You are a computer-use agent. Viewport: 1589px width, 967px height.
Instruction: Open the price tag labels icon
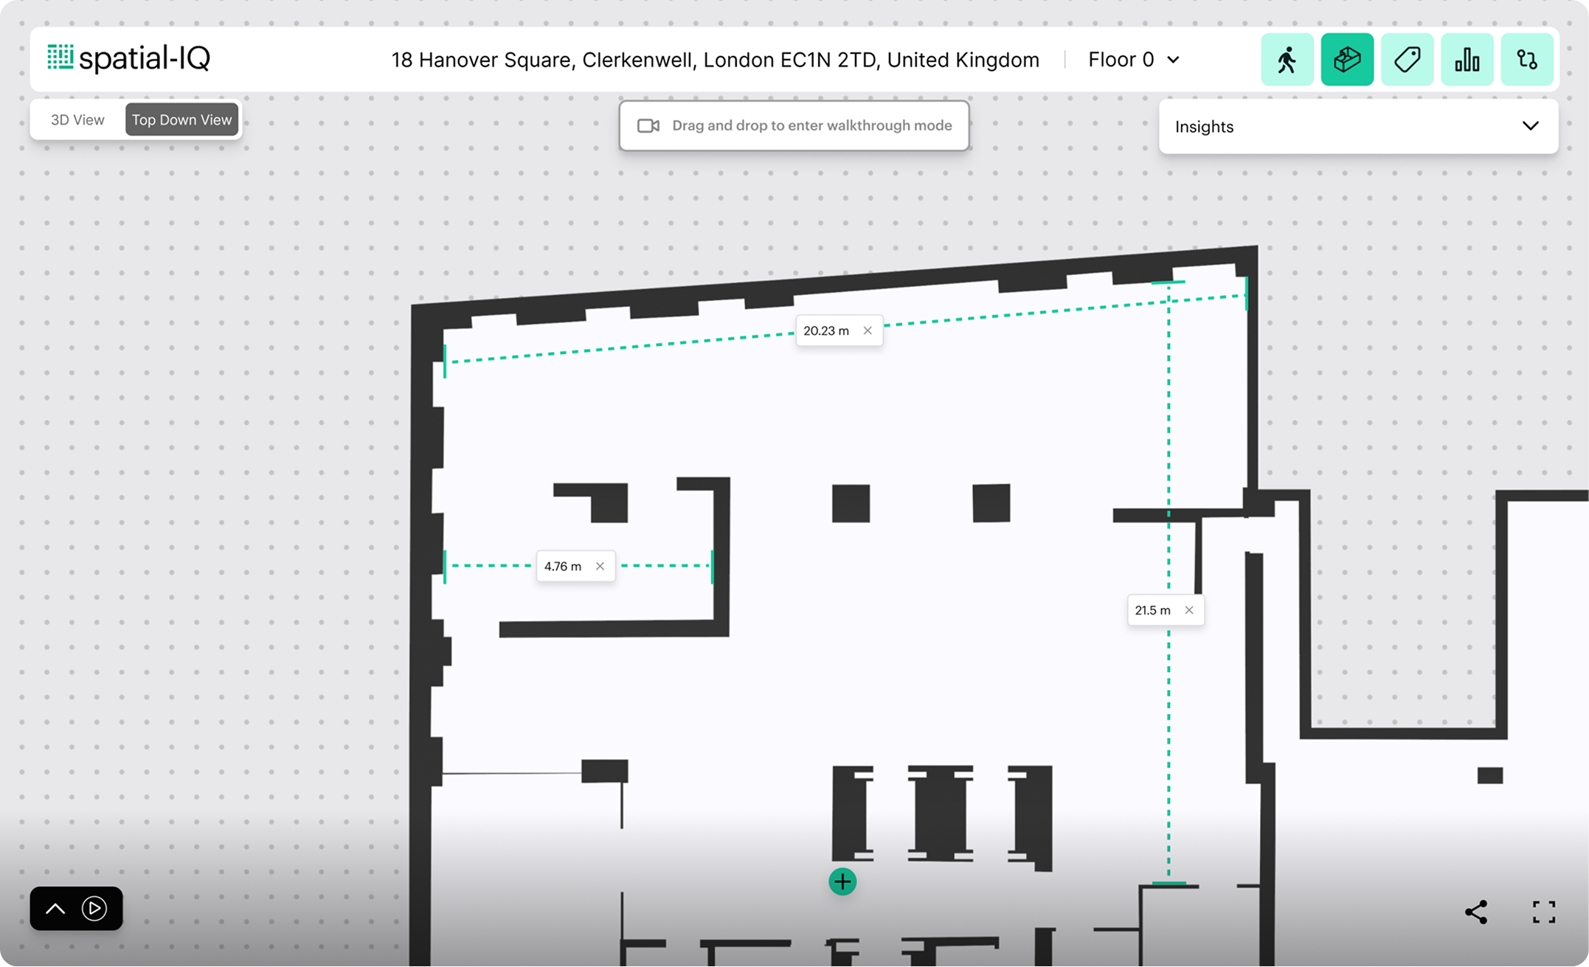point(1407,60)
